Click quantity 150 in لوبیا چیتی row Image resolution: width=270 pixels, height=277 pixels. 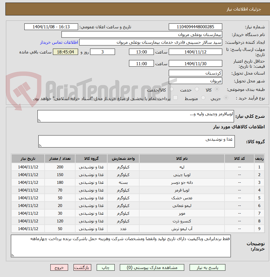click(60, 175)
